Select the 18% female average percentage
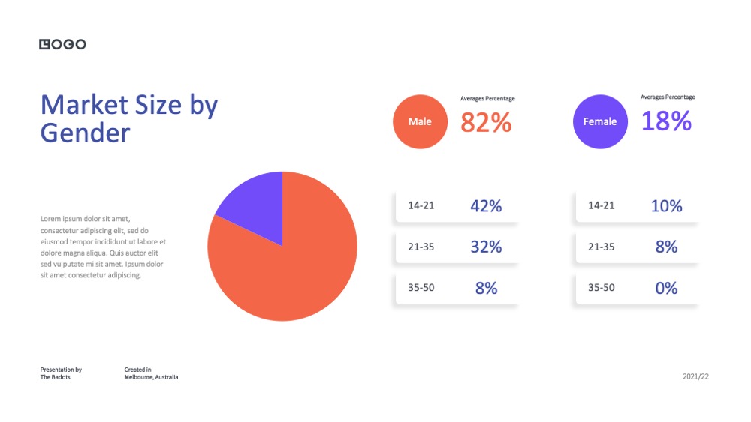This screenshot has width=751, height=422. click(666, 121)
